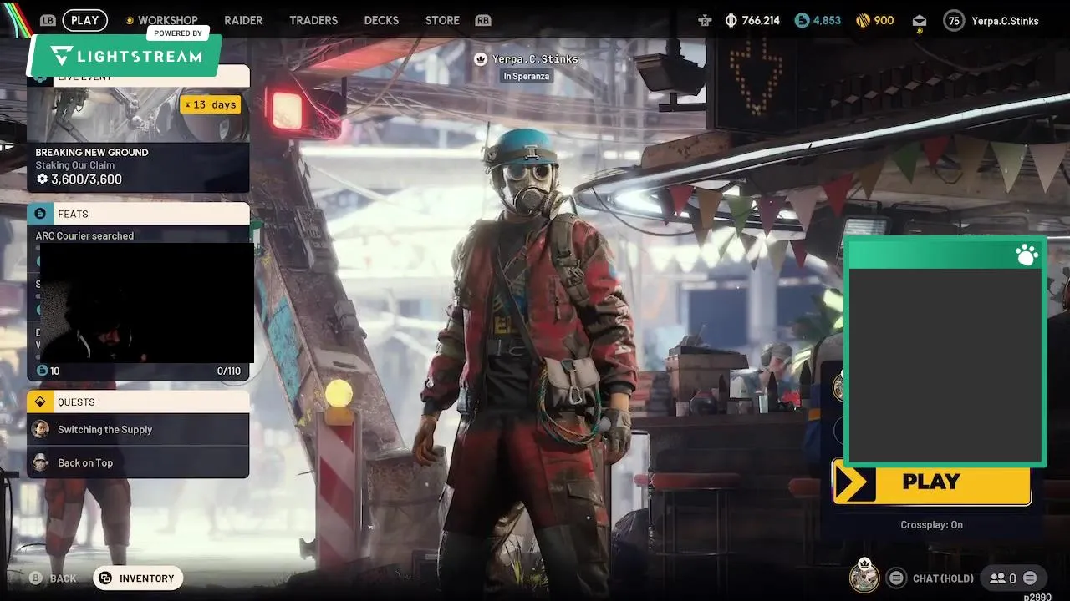Screen dimensions: 1070x601
Task: Open the mail inbox envelope icon
Action: pyautogui.click(x=920, y=21)
